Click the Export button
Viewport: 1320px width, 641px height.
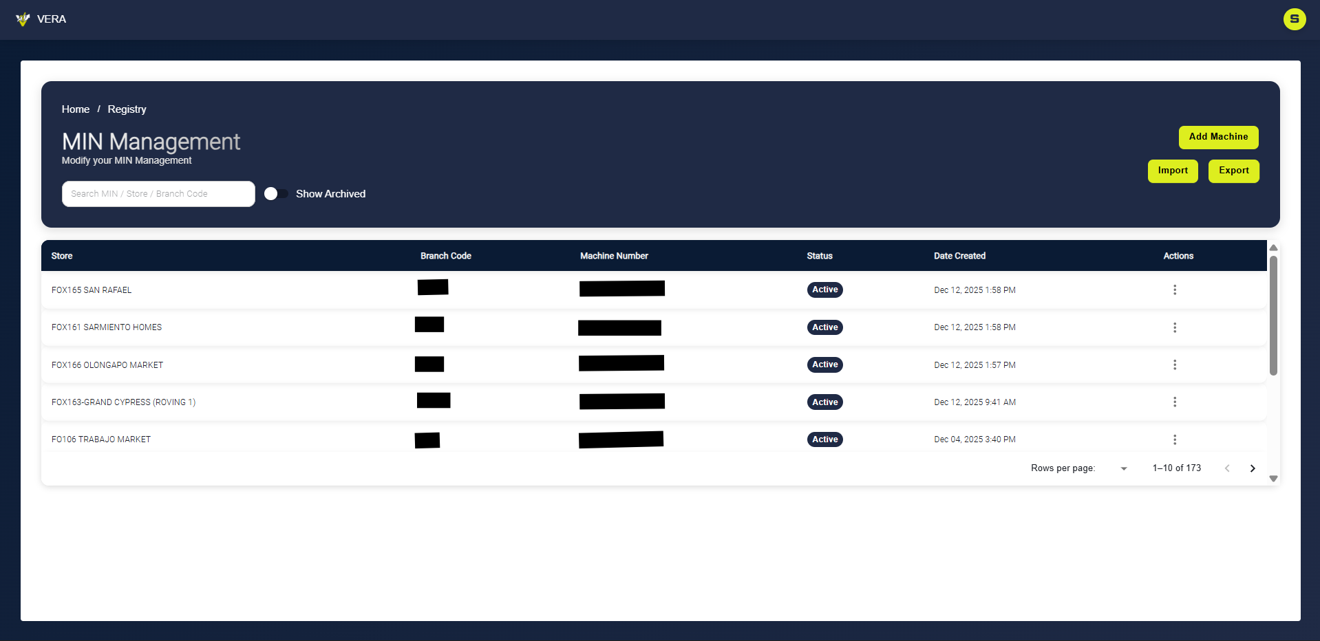(x=1233, y=171)
